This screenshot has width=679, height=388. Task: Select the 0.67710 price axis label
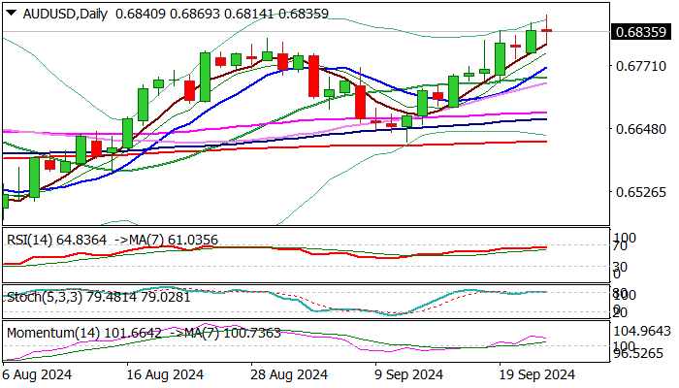tap(640, 66)
